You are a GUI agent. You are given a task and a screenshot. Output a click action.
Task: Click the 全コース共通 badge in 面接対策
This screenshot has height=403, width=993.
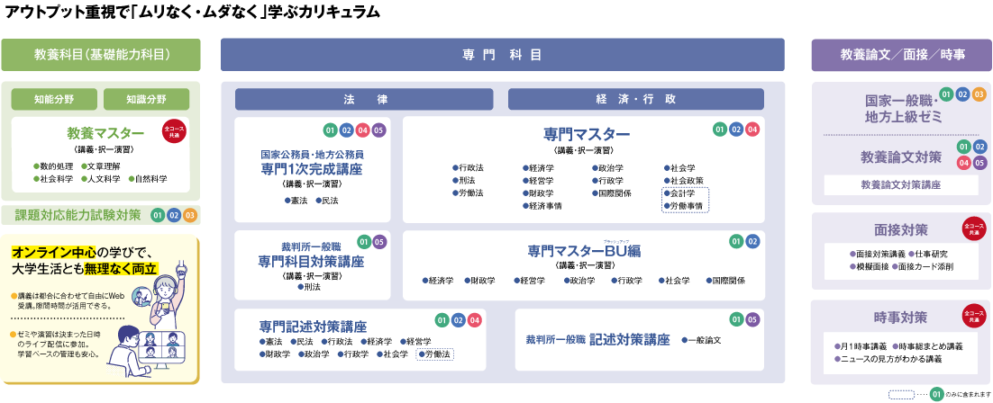pyautogui.click(x=971, y=228)
